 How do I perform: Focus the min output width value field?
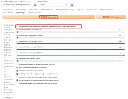(x=121, y=30)
